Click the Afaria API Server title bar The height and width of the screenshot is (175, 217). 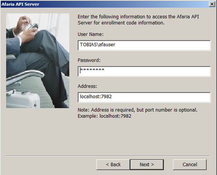(x=104, y=4)
